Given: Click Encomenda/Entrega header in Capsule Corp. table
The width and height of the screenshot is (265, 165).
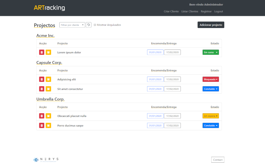Looking at the screenshot, I should point(164,70).
